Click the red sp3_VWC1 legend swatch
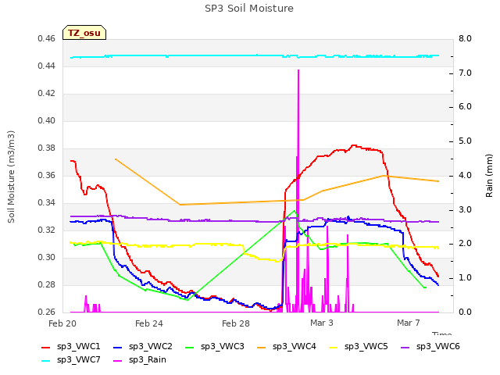The image size is (500, 375). pos(46,348)
